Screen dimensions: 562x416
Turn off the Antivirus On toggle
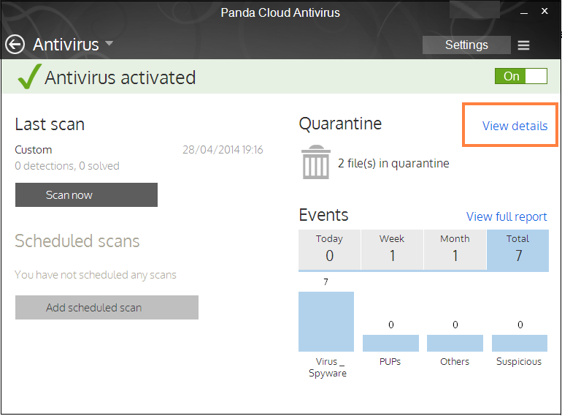521,76
